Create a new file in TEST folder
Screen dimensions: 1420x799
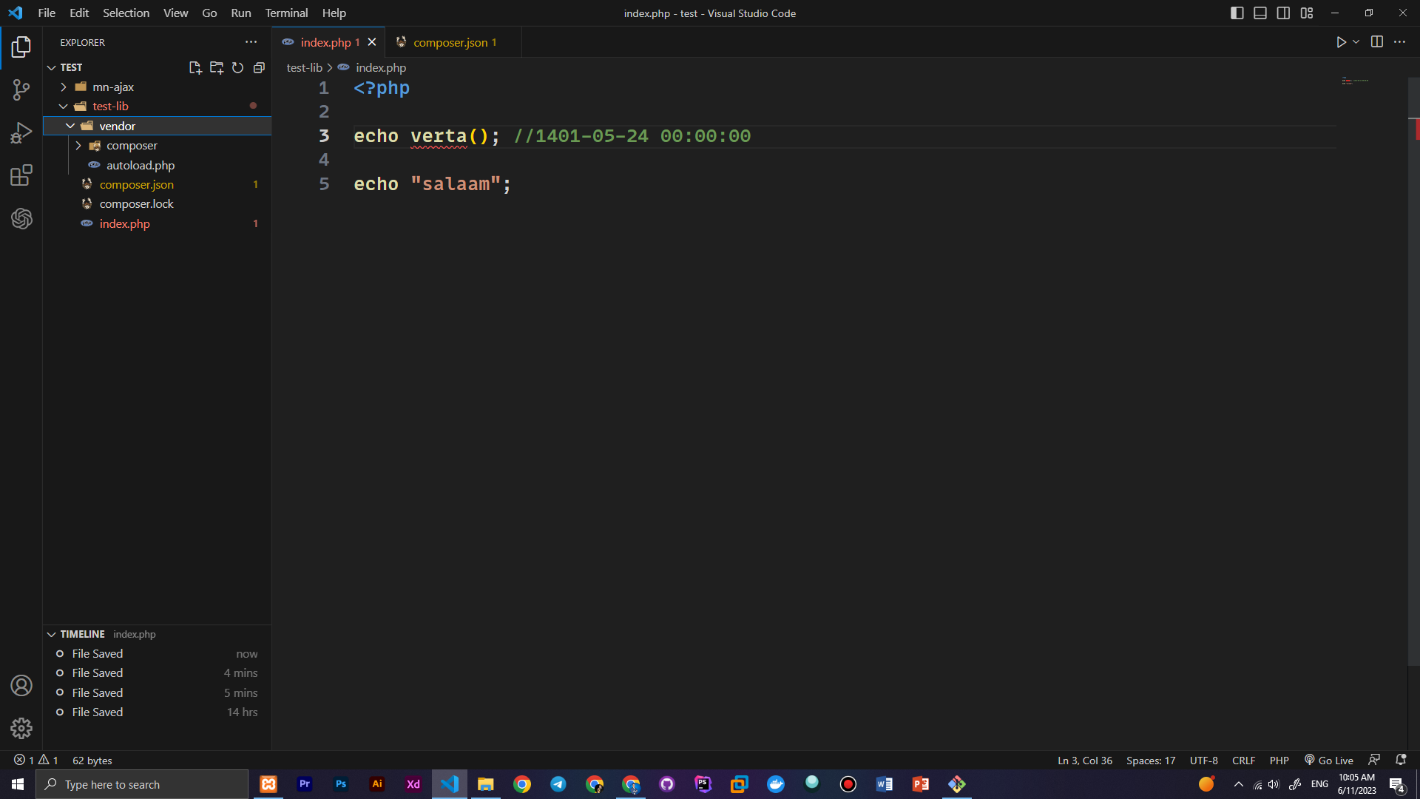pos(195,67)
